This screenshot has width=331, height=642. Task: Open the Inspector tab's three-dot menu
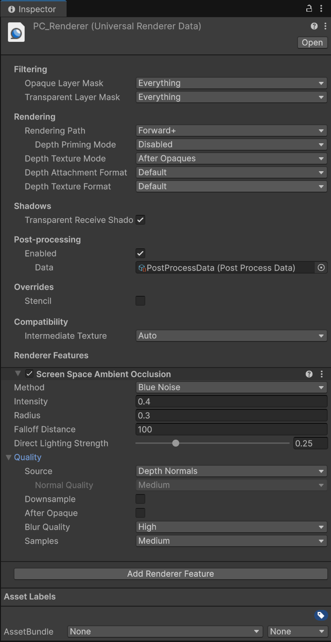click(321, 8)
